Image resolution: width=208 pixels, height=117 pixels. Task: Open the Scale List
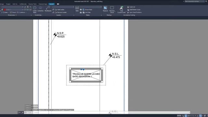tap(131, 7)
